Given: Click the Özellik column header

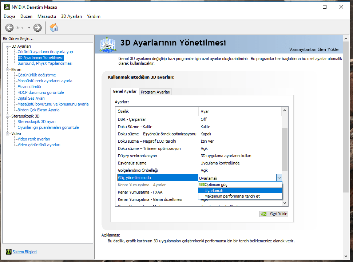Looking at the screenshot, I should point(157,111).
